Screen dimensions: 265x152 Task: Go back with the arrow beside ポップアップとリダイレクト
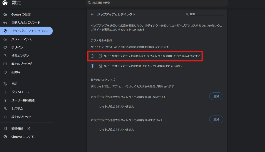tap(92, 14)
